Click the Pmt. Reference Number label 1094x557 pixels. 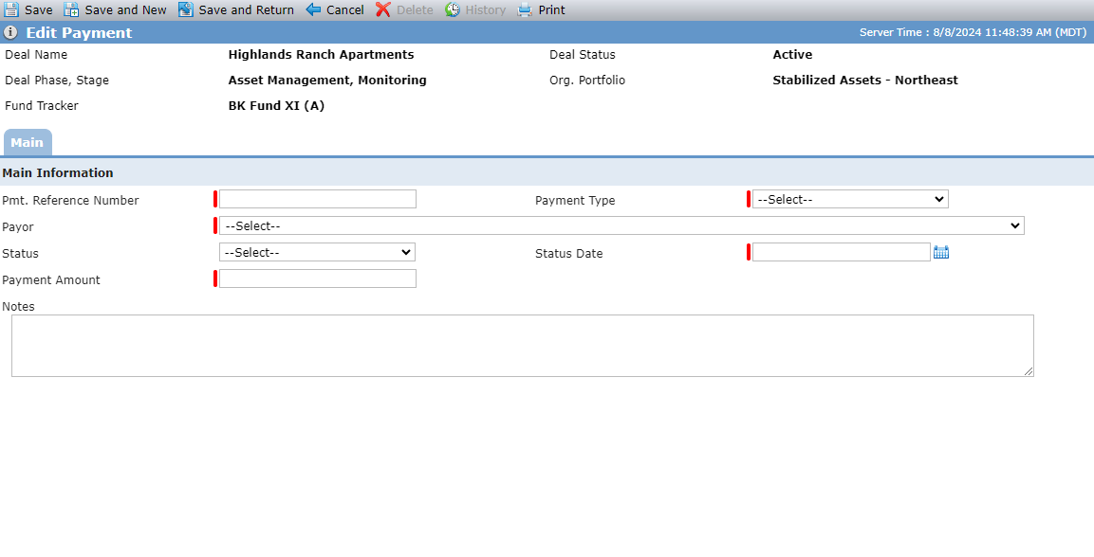70,201
